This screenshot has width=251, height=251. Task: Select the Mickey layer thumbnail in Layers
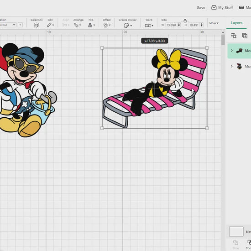tap(239, 66)
